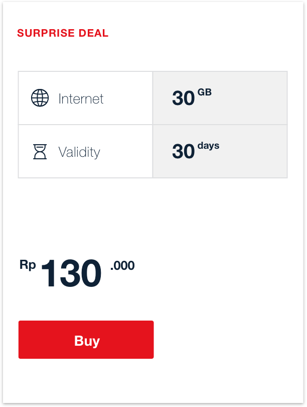307x407 pixels.
Task: Click the Rp currency symbol
Action: coord(28,264)
